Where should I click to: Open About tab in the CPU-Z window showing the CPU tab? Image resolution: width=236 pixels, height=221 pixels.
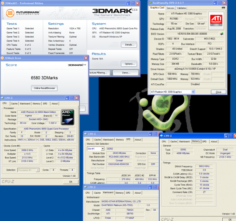coord(55,104)
